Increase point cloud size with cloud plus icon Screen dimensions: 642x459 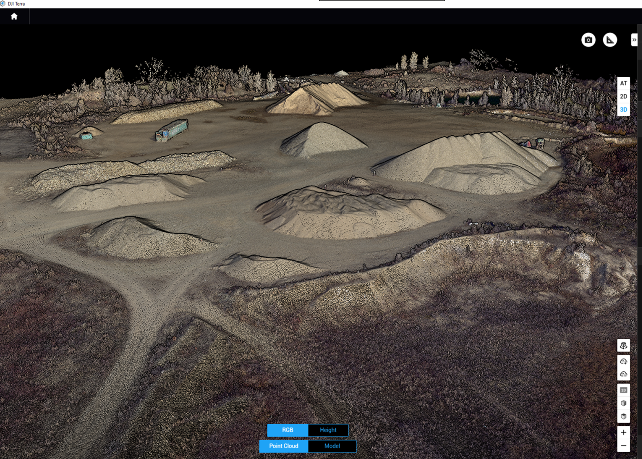click(x=623, y=361)
